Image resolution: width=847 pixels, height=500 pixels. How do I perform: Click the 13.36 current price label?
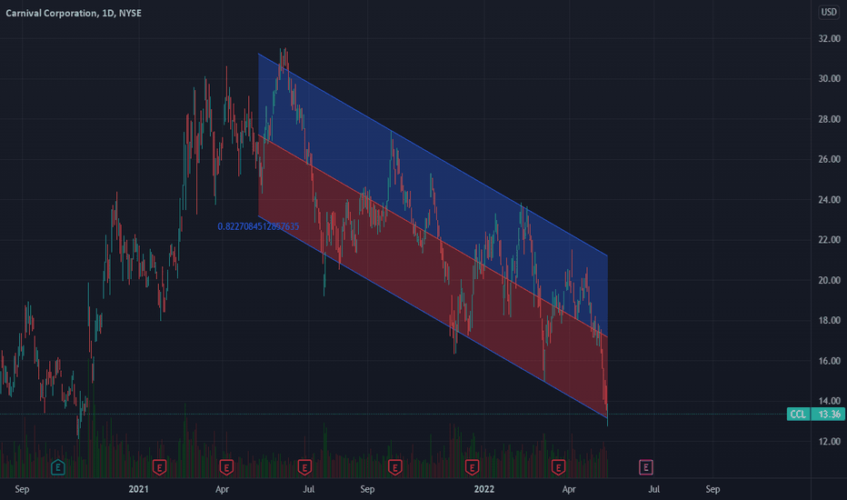(829, 415)
